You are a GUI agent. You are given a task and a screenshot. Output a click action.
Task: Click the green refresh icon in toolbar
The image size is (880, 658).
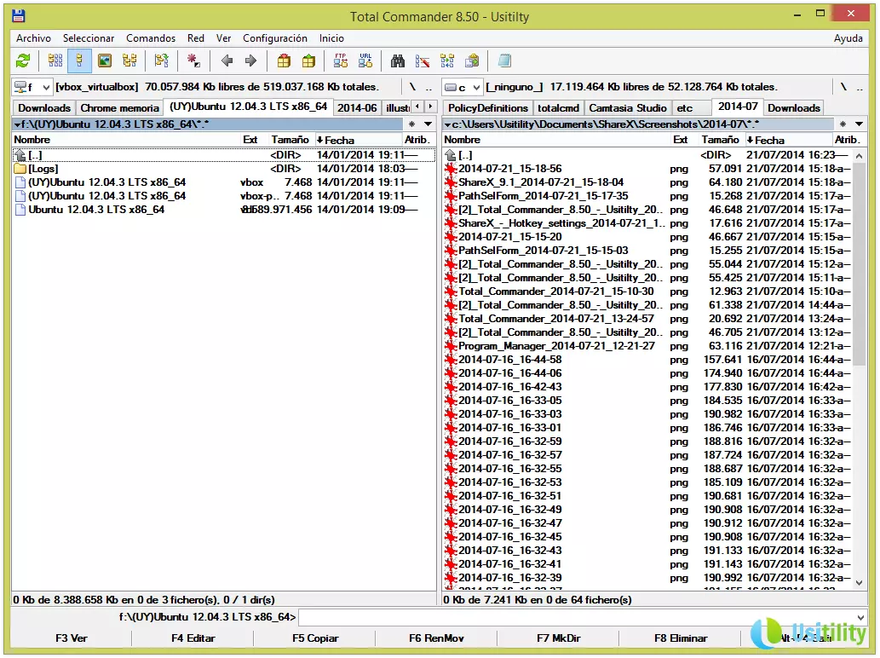(23, 61)
